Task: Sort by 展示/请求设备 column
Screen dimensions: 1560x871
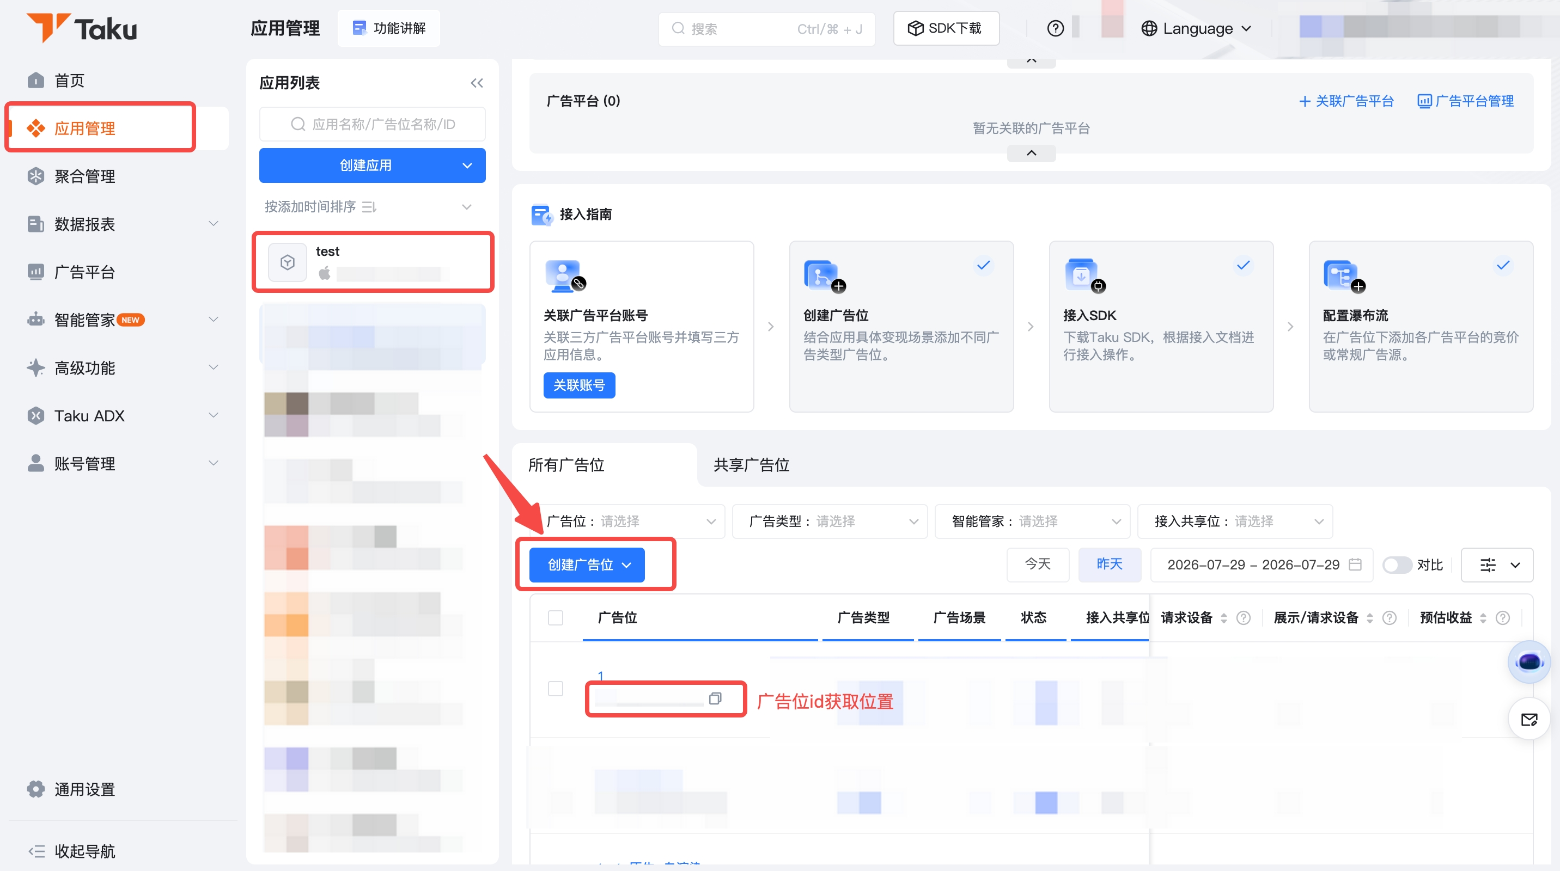Action: [x=1370, y=617]
